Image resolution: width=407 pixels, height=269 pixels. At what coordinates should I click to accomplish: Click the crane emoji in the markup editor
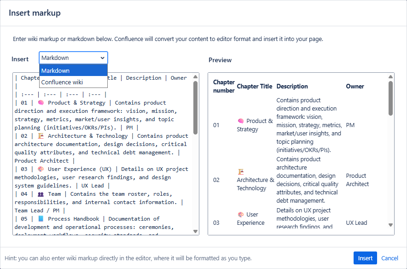(x=41, y=136)
